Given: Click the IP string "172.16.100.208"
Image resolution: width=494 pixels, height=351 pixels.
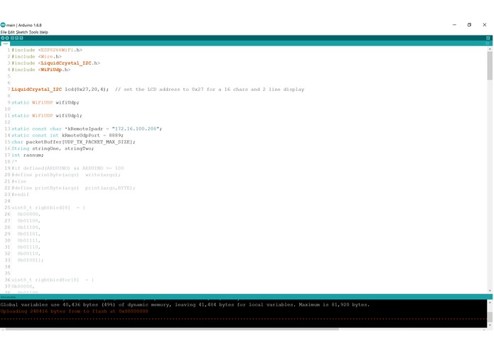Looking at the screenshot, I should [x=136, y=129].
